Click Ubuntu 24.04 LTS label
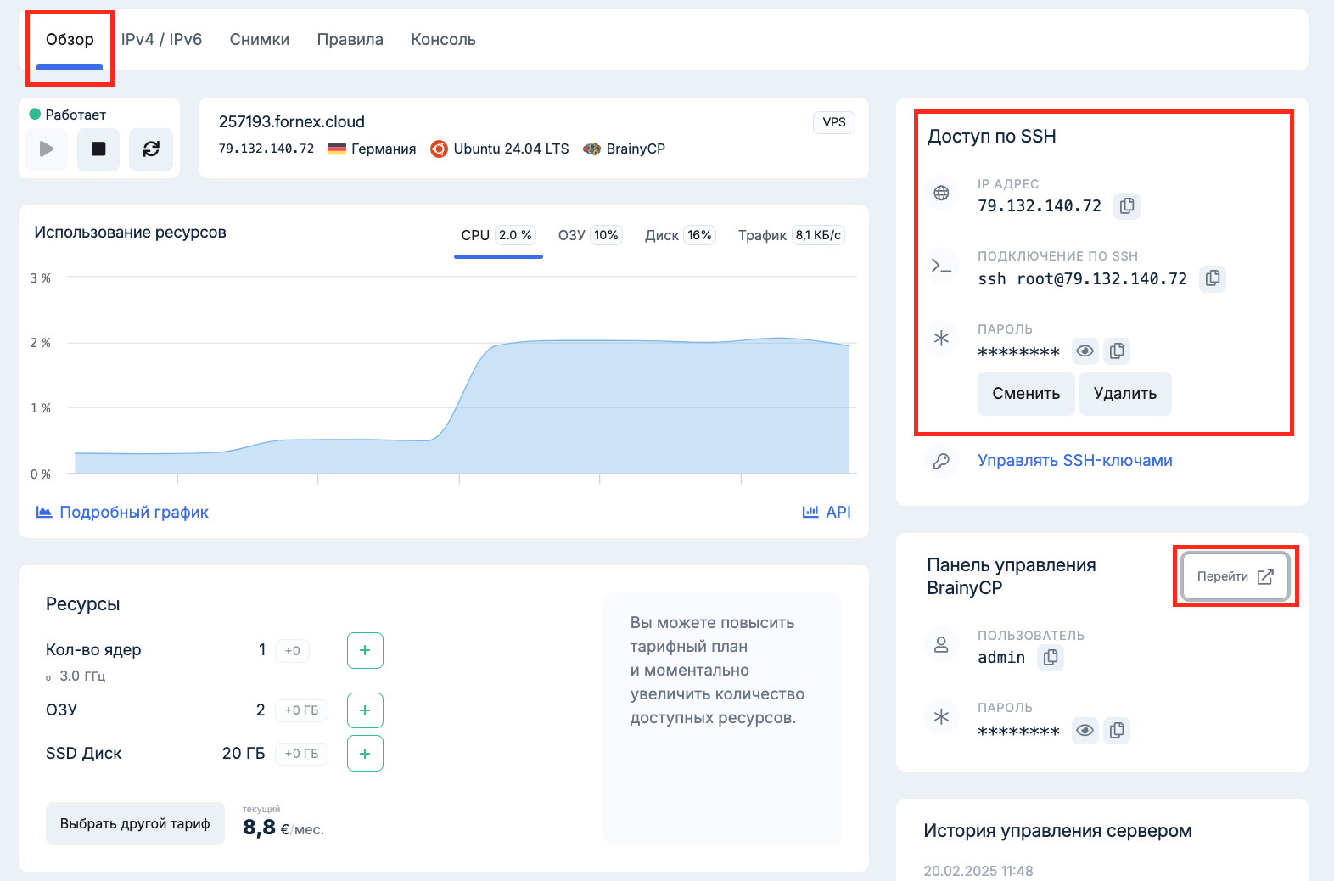Screen dimensions: 1334x881 [x=512, y=149]
